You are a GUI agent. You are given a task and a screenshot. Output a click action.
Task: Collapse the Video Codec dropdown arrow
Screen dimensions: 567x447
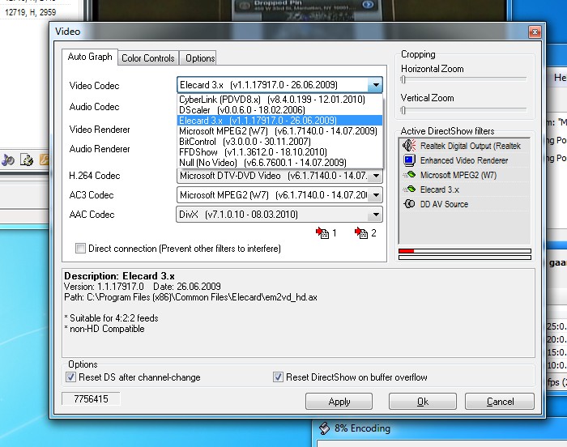tap(376, 85)
